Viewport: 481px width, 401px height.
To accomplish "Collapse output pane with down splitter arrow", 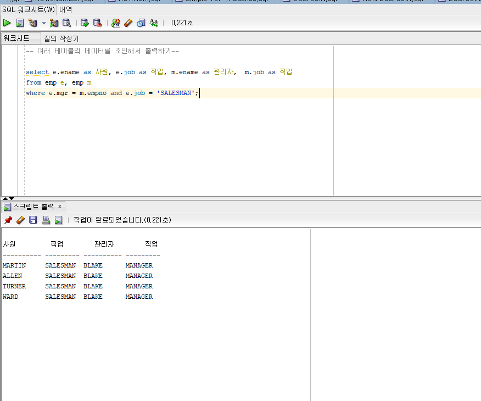I will (x=12, y=198).
